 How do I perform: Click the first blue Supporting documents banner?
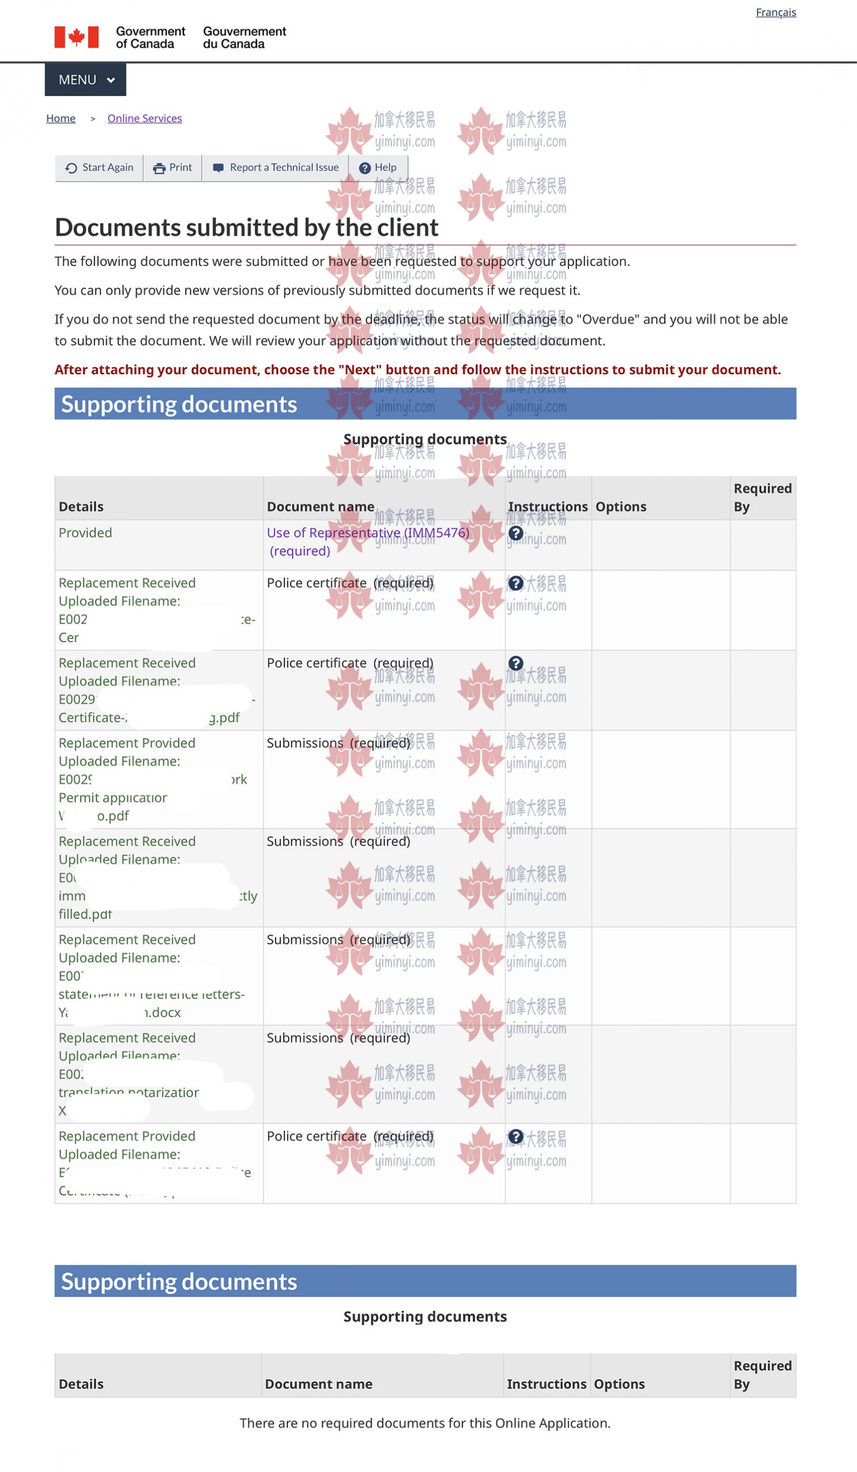(x=425, y=404)
